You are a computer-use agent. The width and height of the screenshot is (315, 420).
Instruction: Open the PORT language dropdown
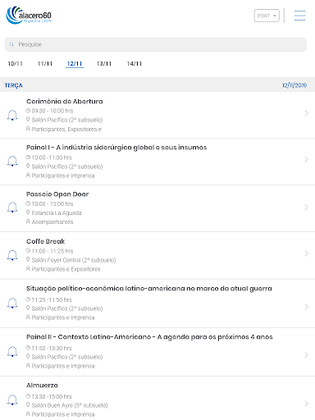click(x=267, y=16)
